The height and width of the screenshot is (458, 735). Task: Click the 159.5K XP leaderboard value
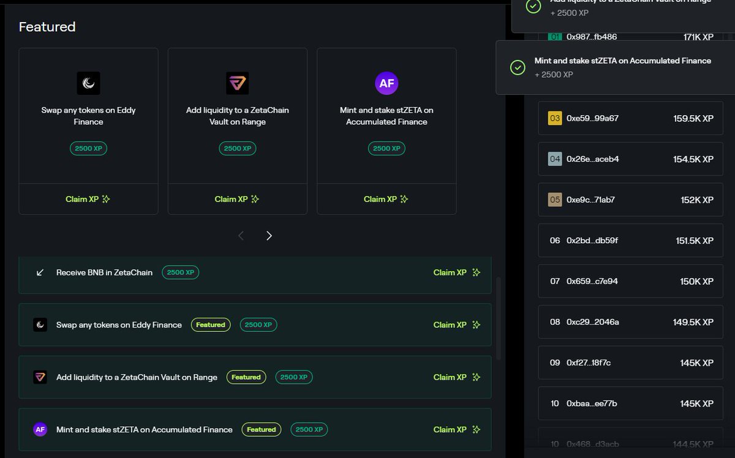[x=693, y=118]
